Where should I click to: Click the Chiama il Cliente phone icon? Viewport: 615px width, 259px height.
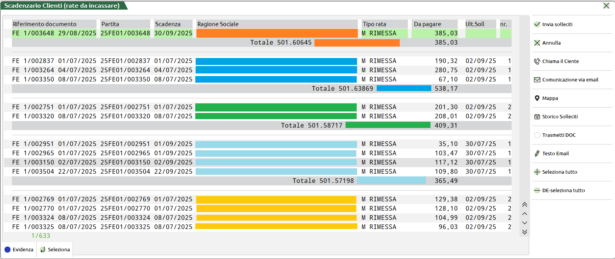pyautogui.click(x=537, y=61)
